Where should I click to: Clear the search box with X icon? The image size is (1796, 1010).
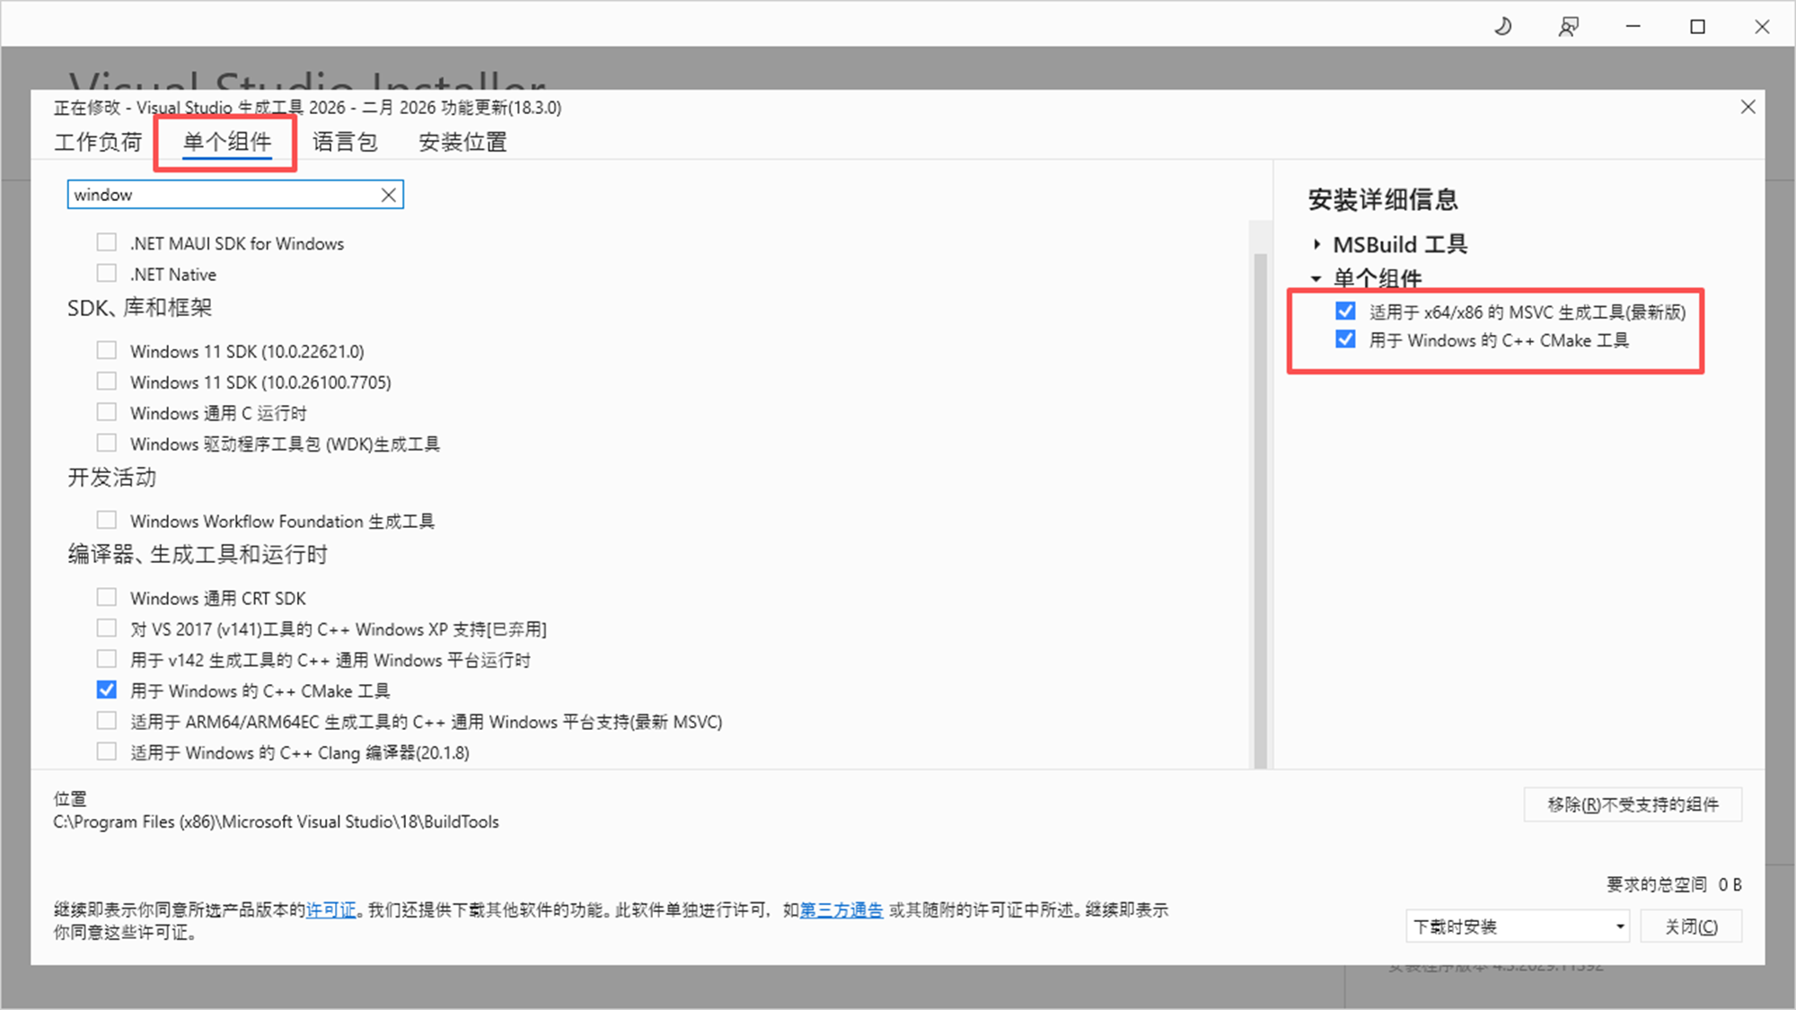[x=389, y=195]
